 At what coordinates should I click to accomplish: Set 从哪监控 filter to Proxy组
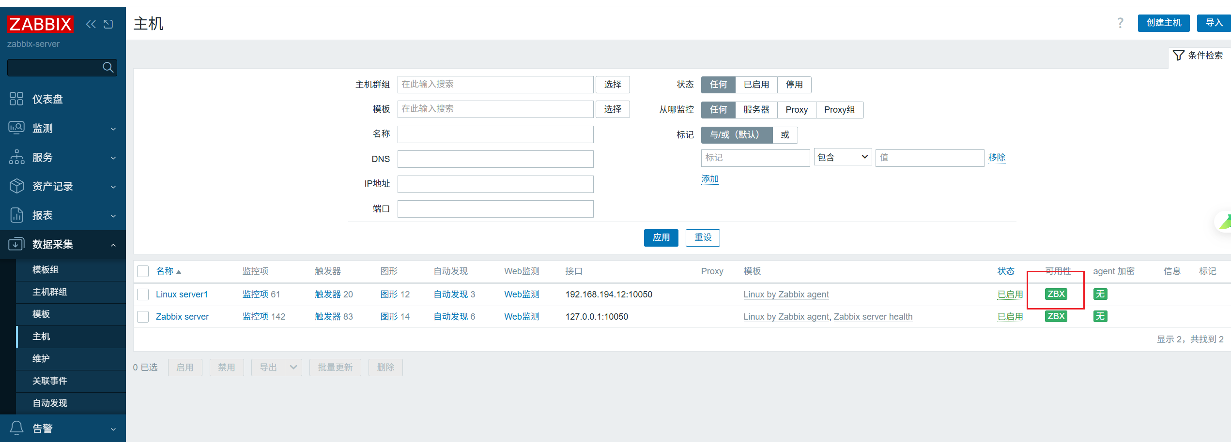pyautogui.click(x=839, y=110)
